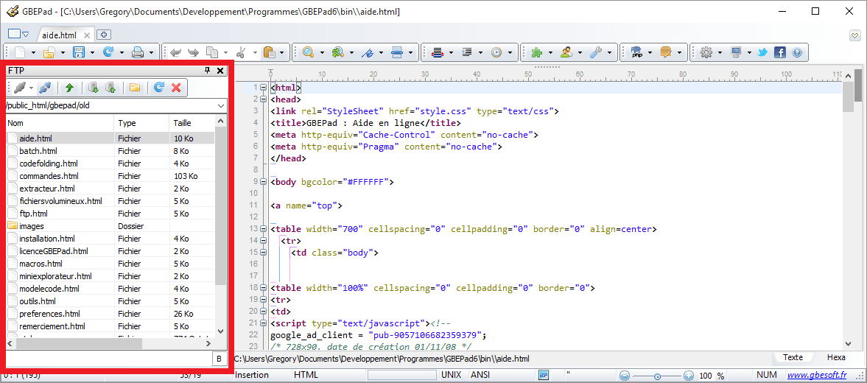The width and height of the screenshot is (867, 383).
Task: Click the B button below FTP list
Action: point(219,359)
